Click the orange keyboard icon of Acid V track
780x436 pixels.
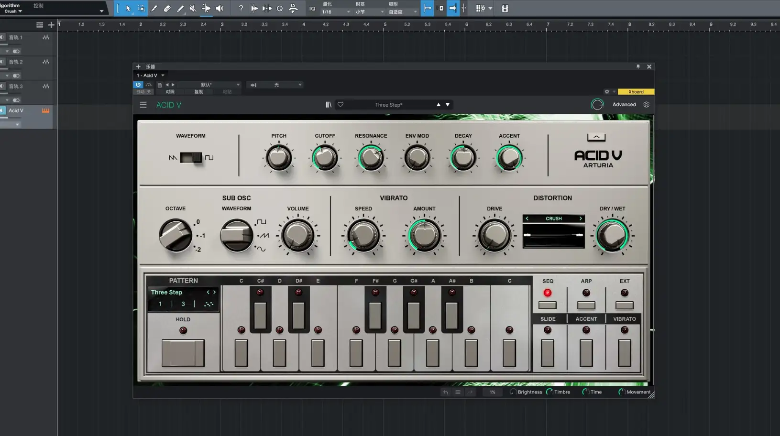(46, 110)
